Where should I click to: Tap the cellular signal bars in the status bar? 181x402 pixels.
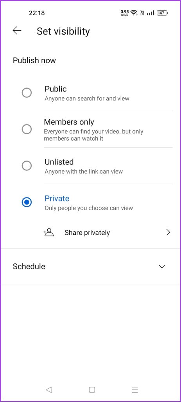(x=151, y=13)
